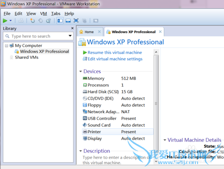Open the Tabs menu

(56, 13)
